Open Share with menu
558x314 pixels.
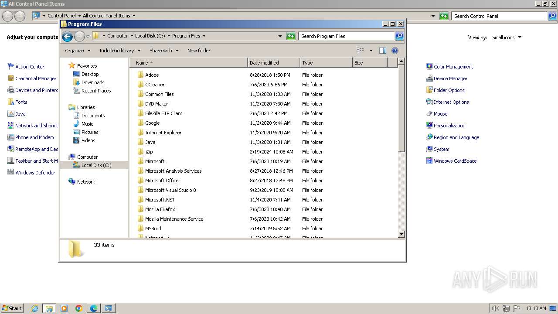(164, 51)
